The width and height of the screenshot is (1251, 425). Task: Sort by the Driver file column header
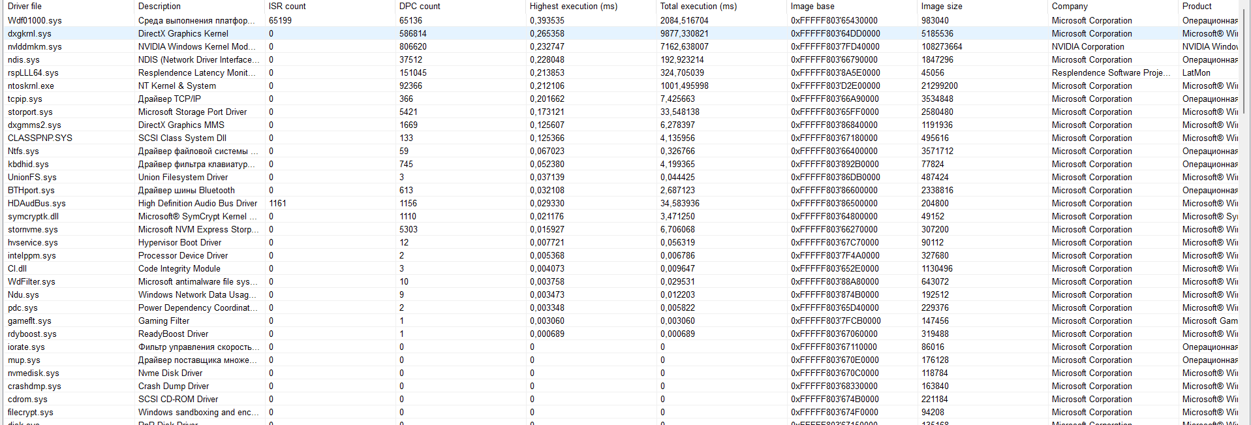coord(25,6)
